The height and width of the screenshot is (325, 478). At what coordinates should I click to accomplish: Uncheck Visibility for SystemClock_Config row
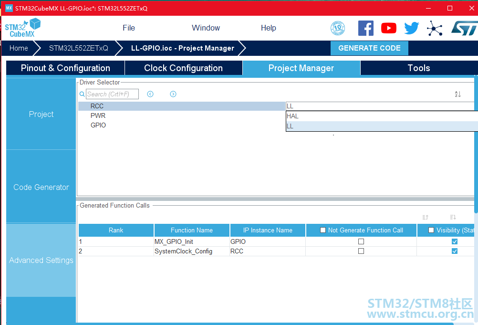[x=455, y=251]
